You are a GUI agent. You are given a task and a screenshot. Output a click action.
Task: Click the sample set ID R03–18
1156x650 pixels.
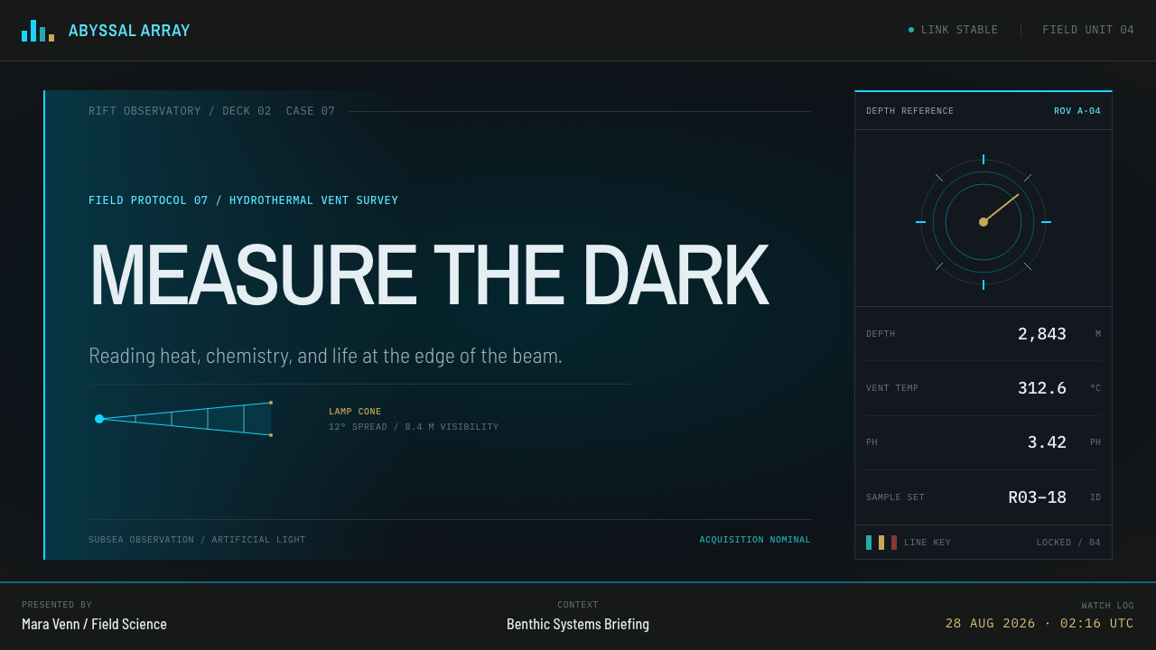tap(1038, 497)
